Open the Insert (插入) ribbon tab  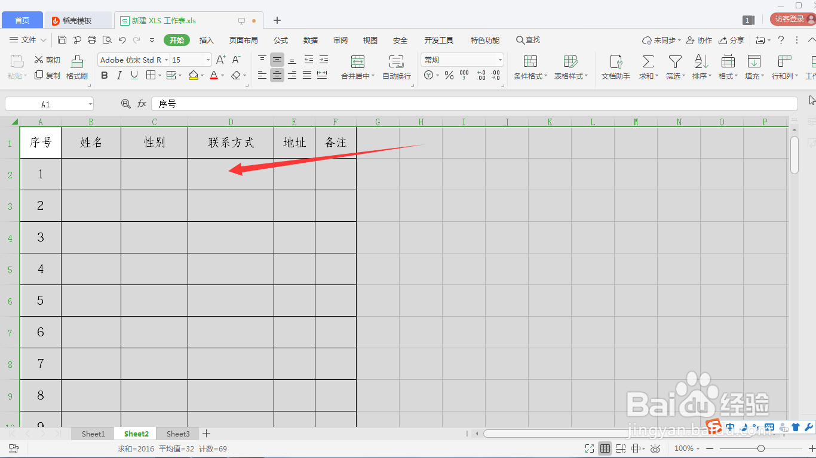(206, 40)
